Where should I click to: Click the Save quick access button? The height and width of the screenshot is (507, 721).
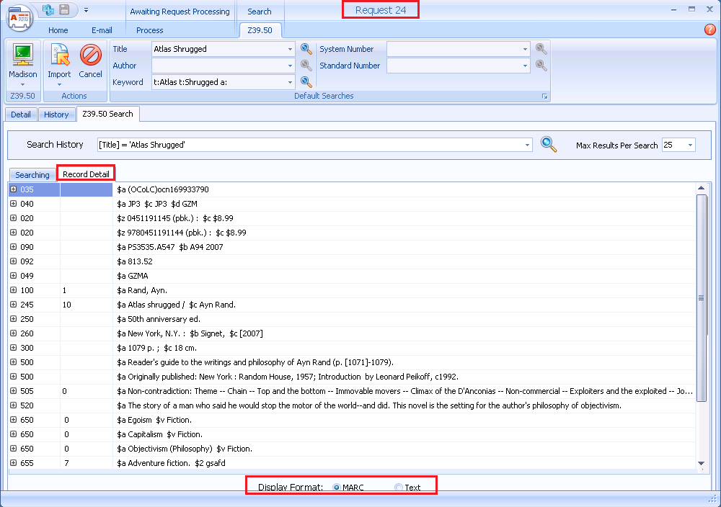[63, 9]
